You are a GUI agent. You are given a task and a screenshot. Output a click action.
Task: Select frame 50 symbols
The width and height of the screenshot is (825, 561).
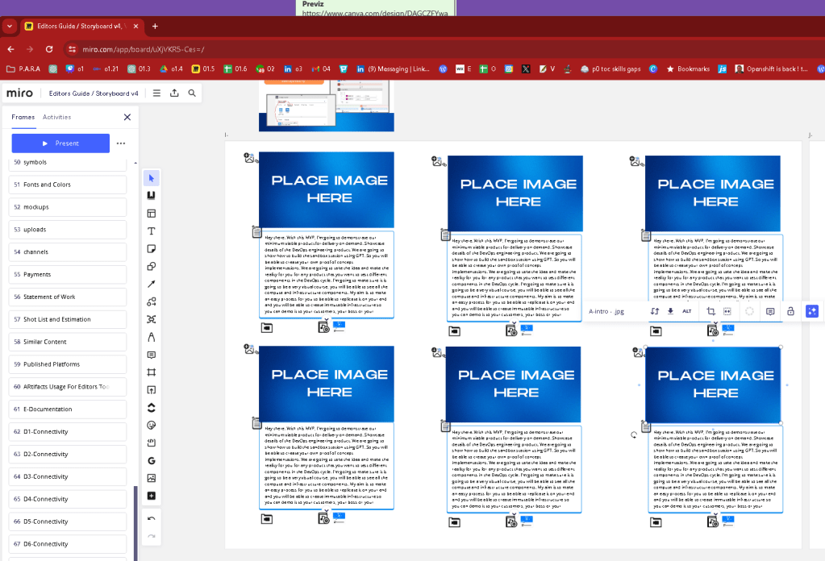coord(68,163)
